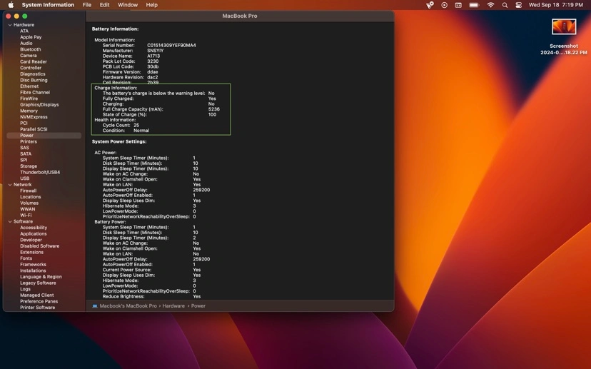The height and width of the screenshot is (369, 591).
Task: Select Camera in the sidebar
Action: pyautogui.click(x=29, y=56)
